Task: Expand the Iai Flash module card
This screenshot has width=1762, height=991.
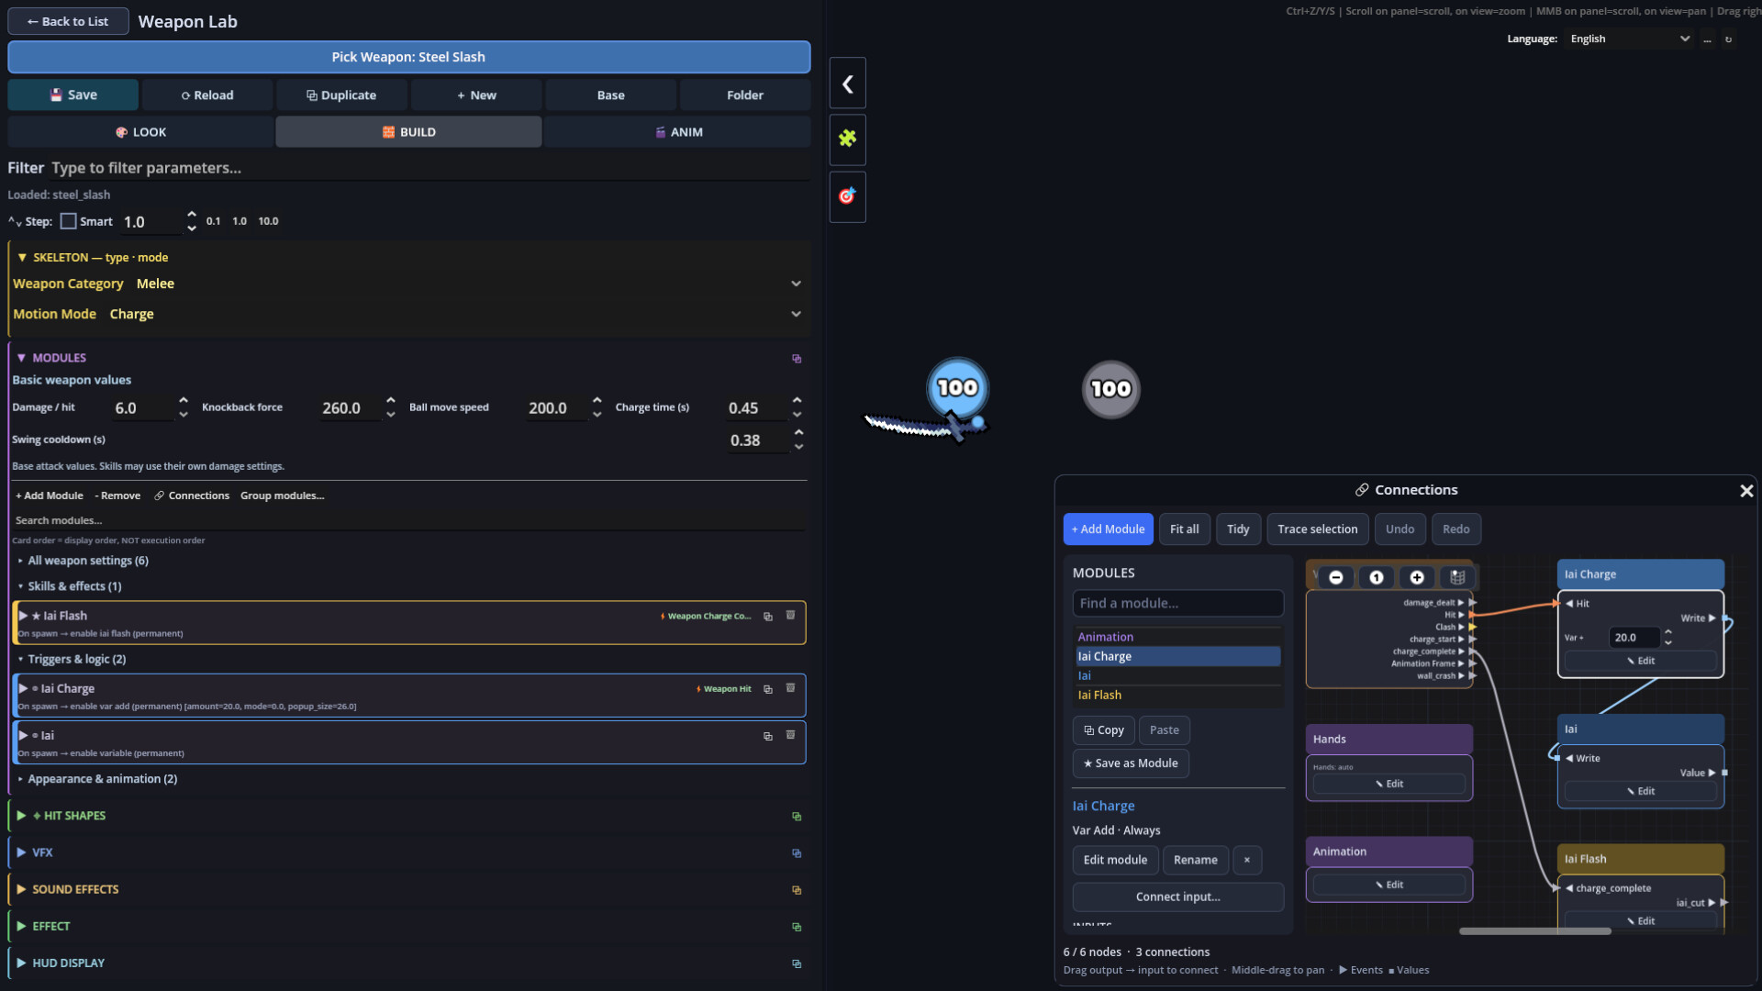Action: pyautogui.click(x=23, y=616)
